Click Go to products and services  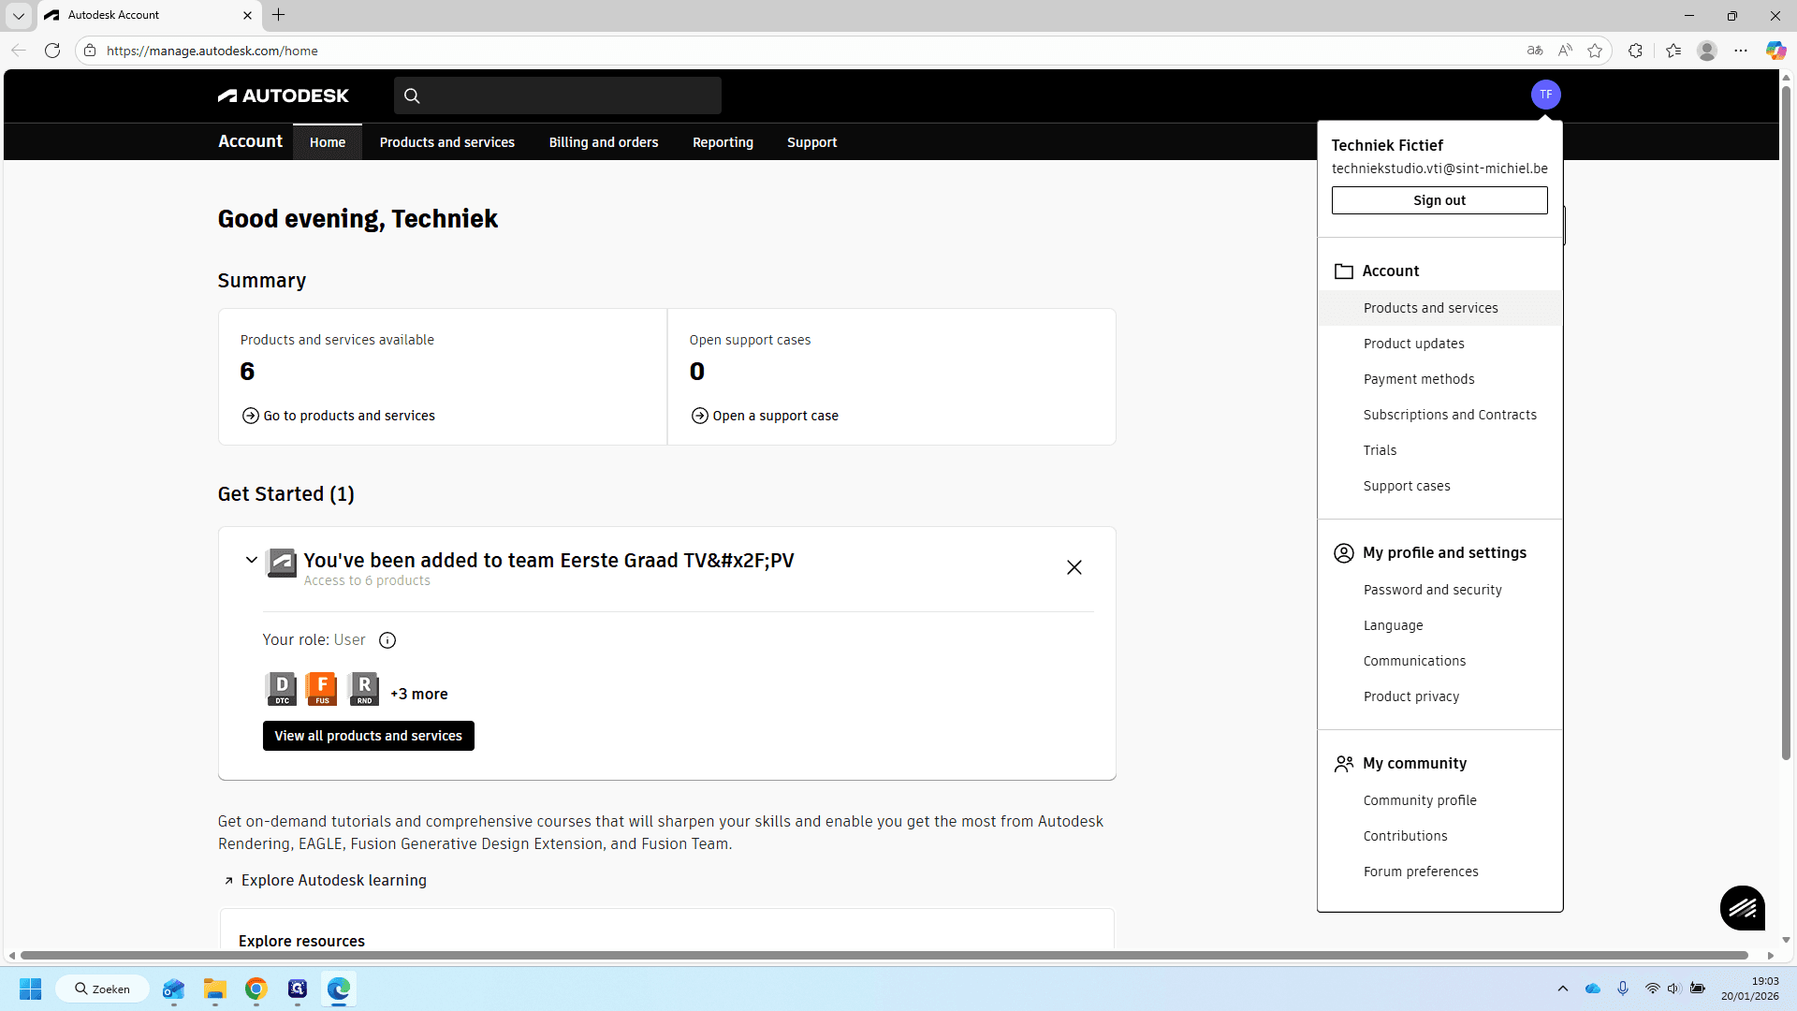click(339, 416)
